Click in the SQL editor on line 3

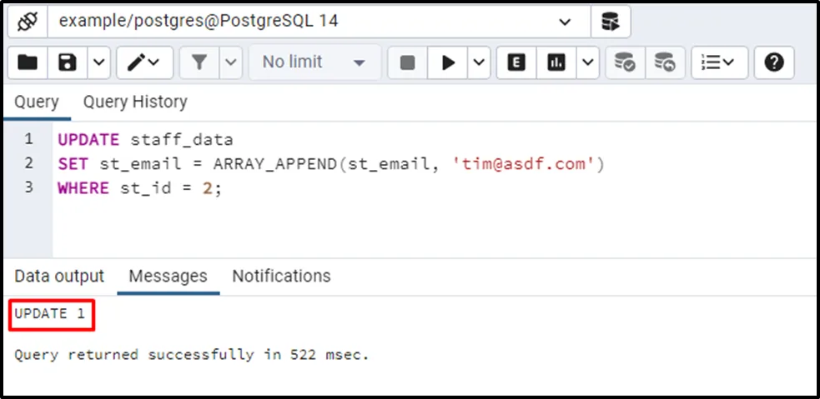pyautogui.click(x=334, y=188)
